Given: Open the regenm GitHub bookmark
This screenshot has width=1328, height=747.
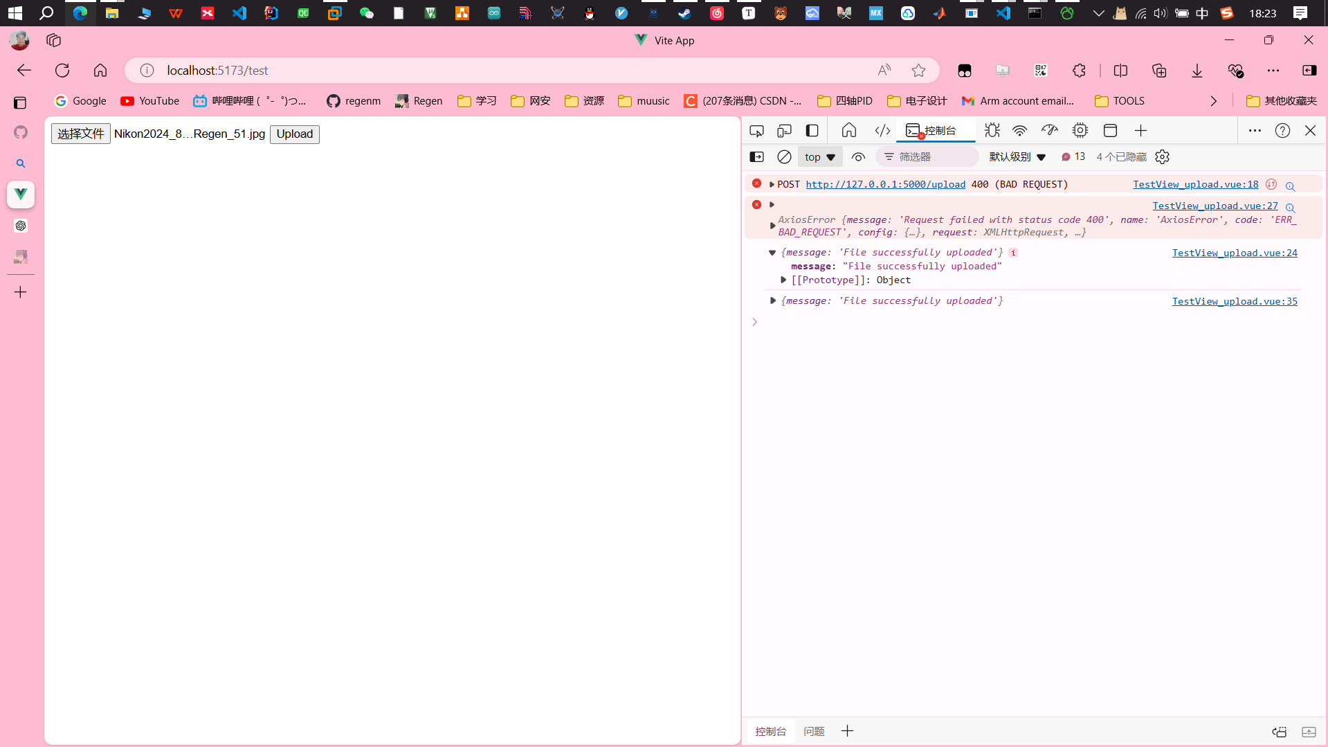Looking at the screenshot, I should coord(354,101).
